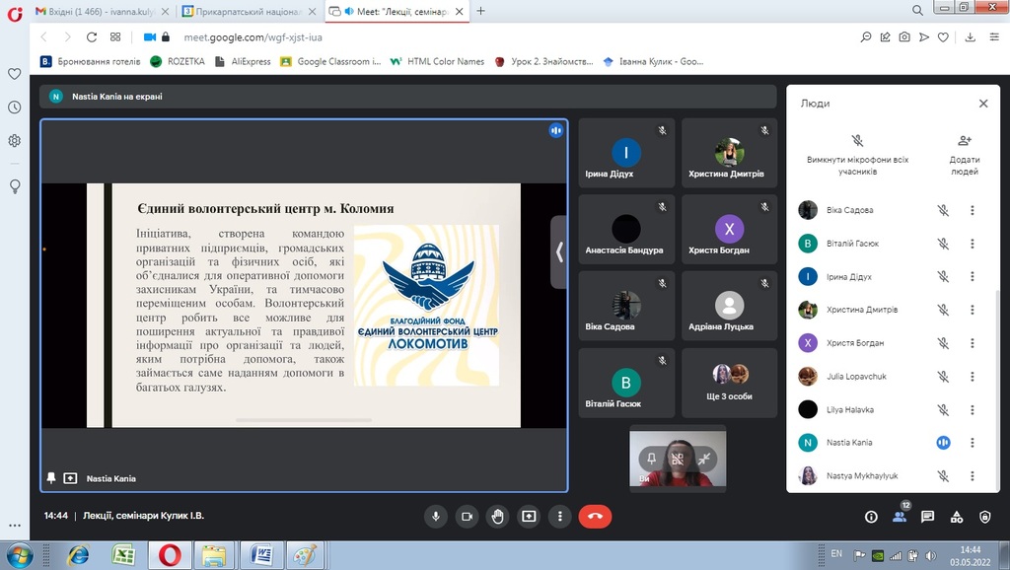Viewport: 1010px width, 570px height.
Task: Open the 'Ще 3 особи' participants tile
Action: [729, 383]
